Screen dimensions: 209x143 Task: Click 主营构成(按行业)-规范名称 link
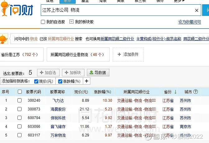159,39
